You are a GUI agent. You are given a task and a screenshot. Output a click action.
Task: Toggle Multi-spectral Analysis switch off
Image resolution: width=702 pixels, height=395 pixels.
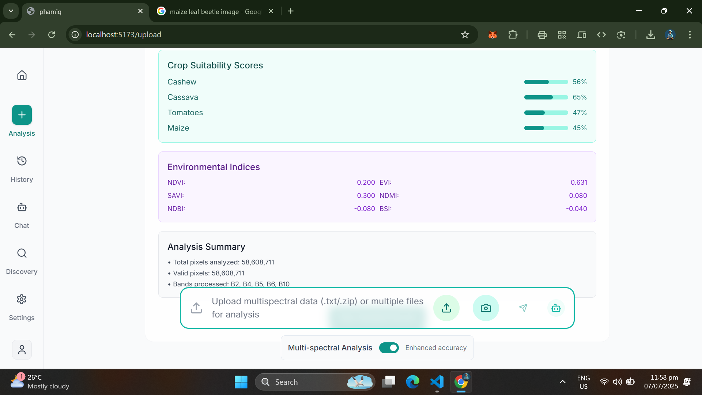[x=389, y=348]
